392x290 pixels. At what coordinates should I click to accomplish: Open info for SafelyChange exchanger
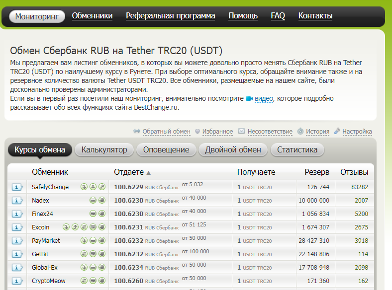click(17, 187)
